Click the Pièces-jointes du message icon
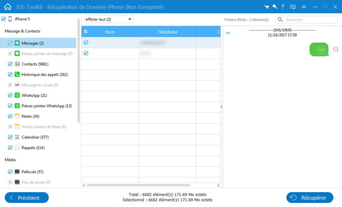The image size is (342, 207). (x=17, y=54)
